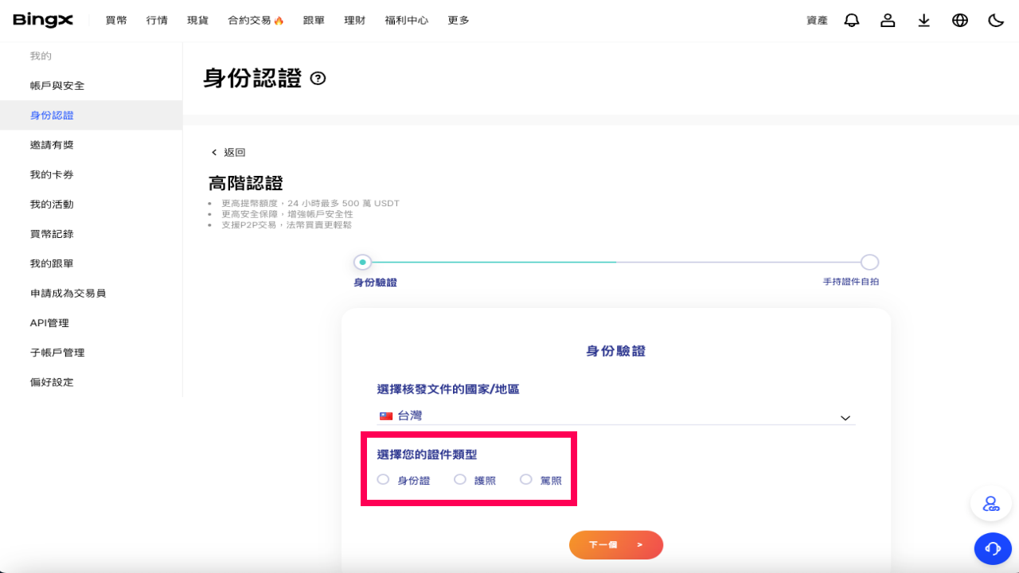Click the 返回 text link
1019x573 pixels.
(235, 152)
